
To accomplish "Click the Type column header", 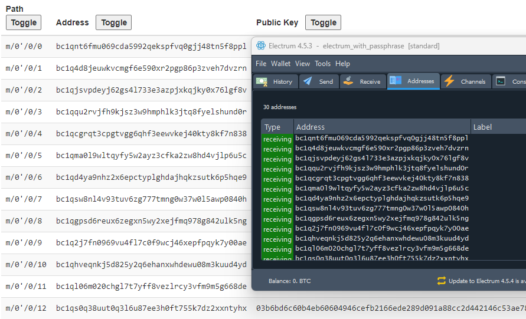I will pyautogui.click(x=277, y=127).
